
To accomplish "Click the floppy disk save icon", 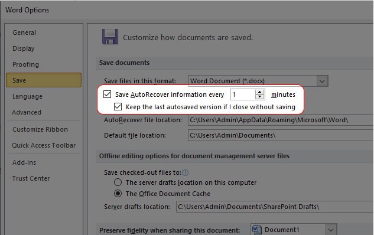I will coord(110,37).
